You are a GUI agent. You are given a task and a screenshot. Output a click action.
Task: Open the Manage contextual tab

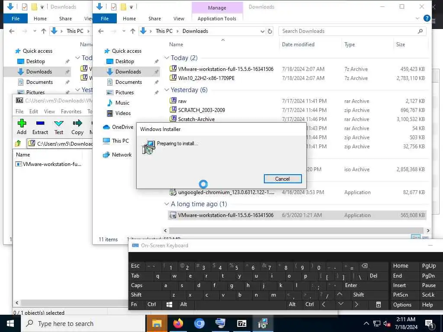tap(217, 8)
